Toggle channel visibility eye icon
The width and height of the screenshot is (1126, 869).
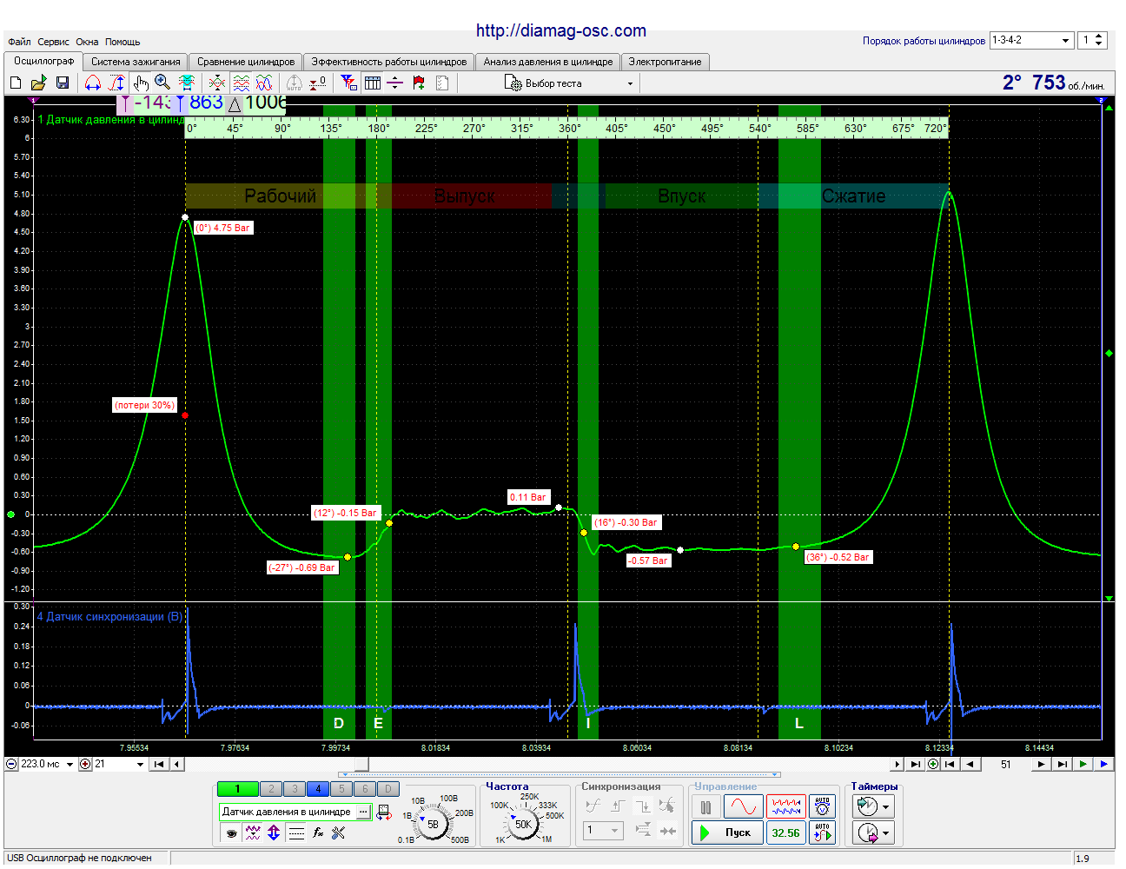[x=231, y=833]
